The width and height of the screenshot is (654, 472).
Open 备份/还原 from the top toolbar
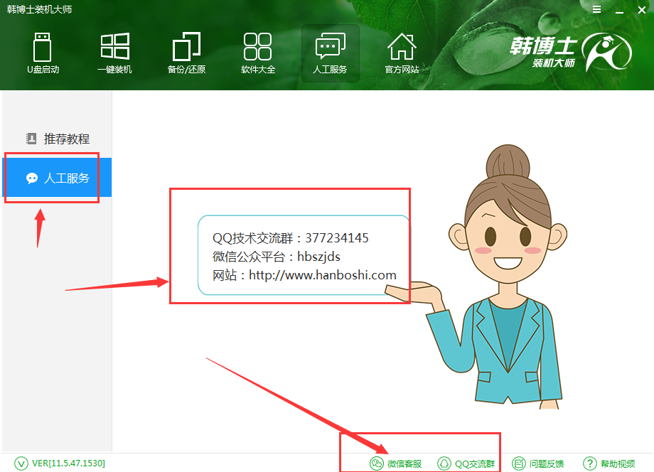186,53
